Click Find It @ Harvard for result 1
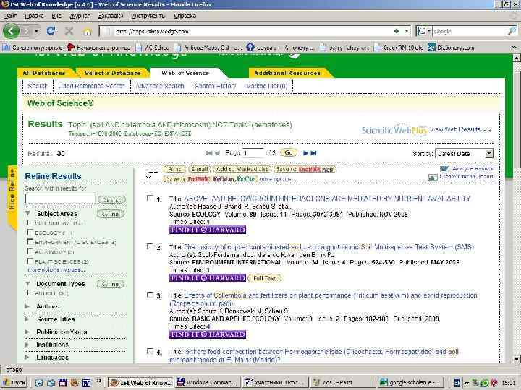 click(x=208, y=230)
